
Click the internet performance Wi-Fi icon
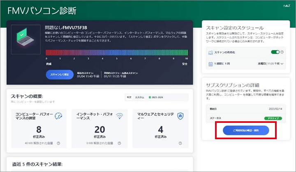[120, 116]
